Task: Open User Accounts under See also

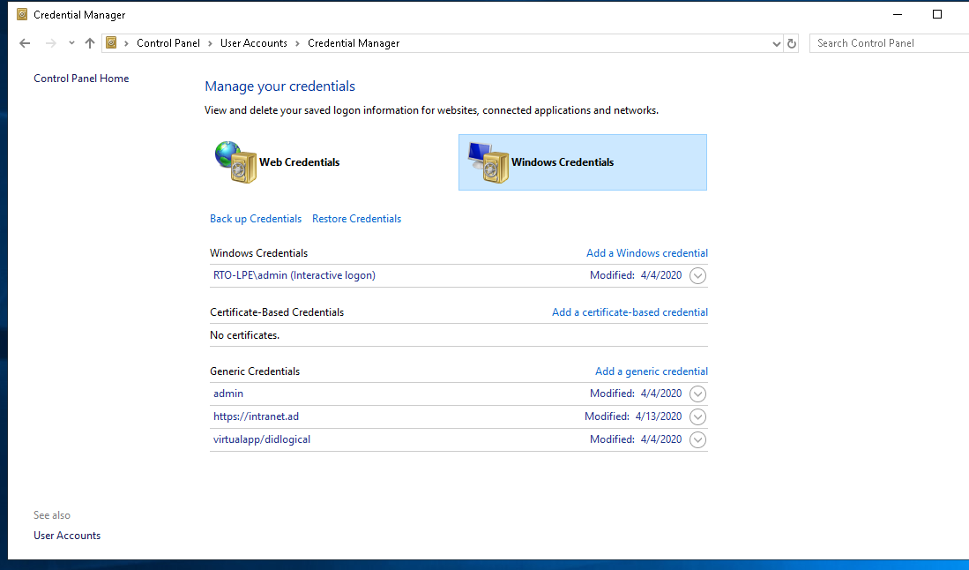Action: click(x=67, y=536)
